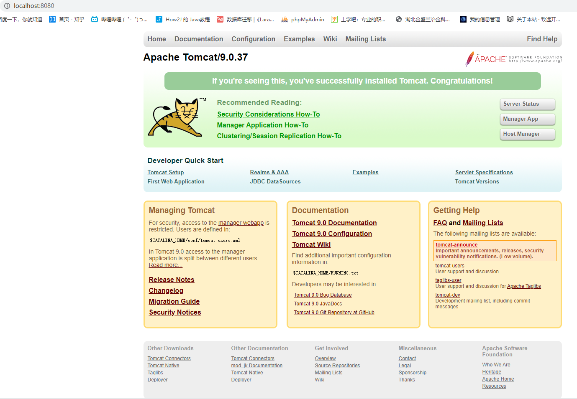This screenshot has height=399, width=577.
Task: Open the 我的信息管理 bookmark icon
Action: tap(463, 19)
